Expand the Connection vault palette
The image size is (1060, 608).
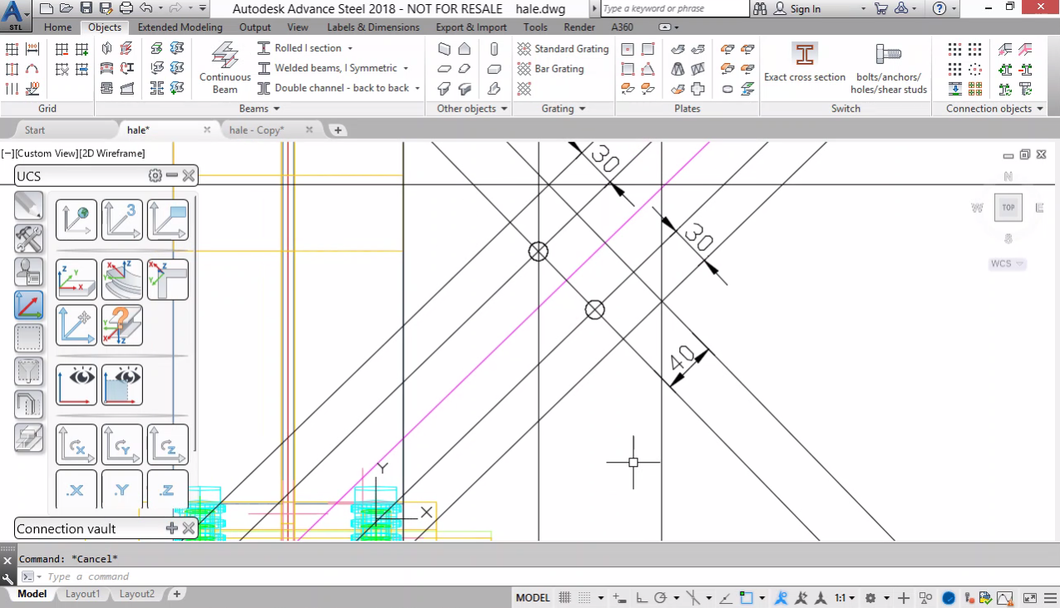(x=172, y=528)
